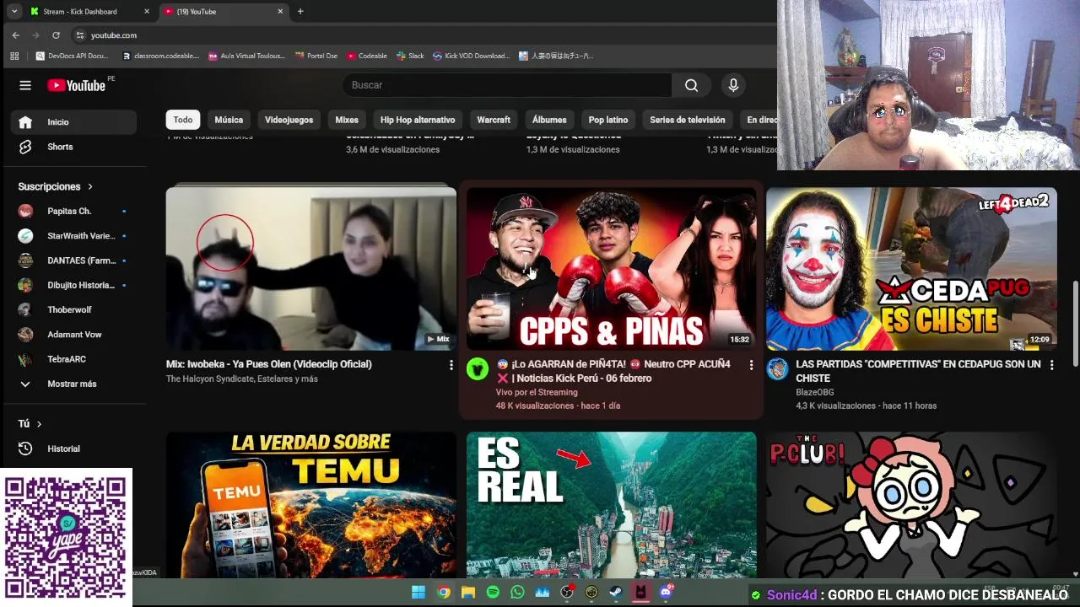The image size is (1080, 607).
Task: Open Adamant Vow subscription channel
Action: (x=73, y=335)
